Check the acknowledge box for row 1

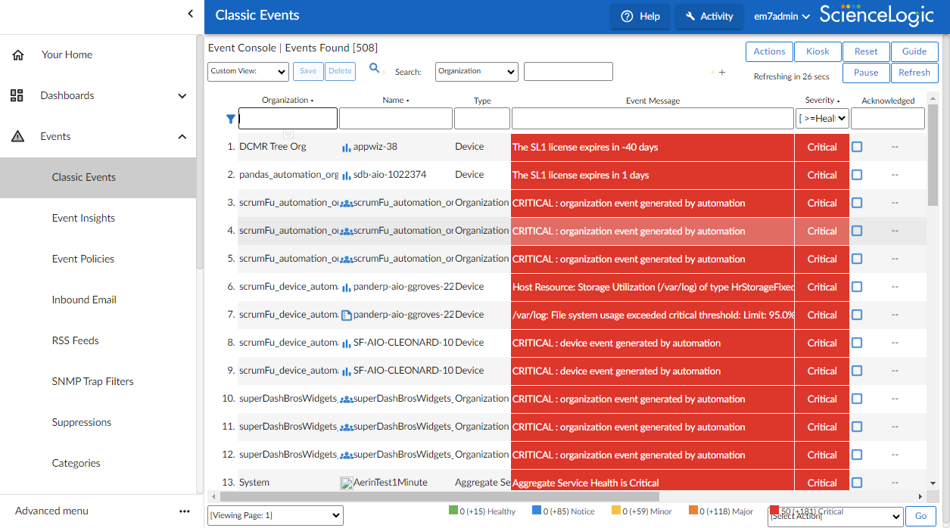point(857,148)
